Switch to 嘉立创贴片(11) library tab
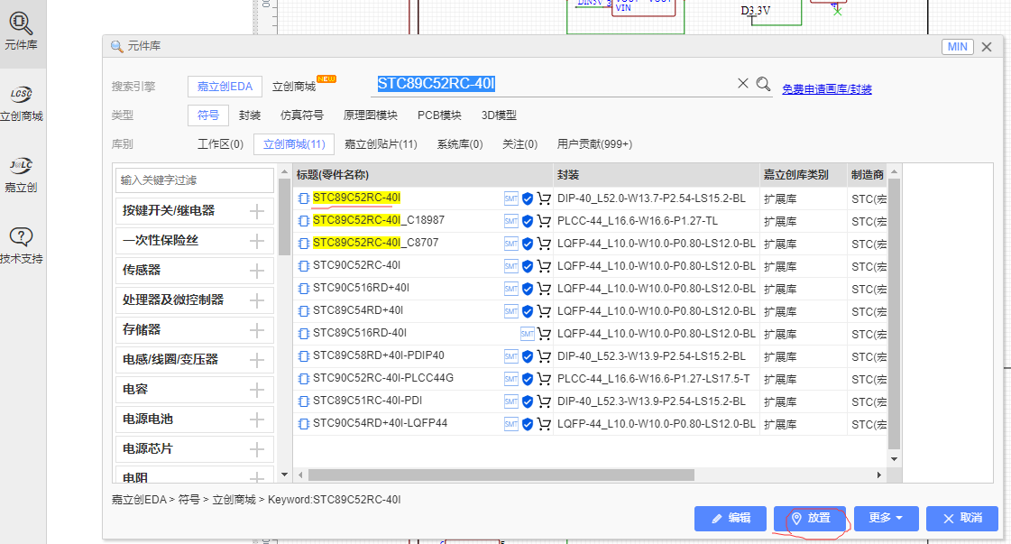This screenshot has height=544, width=1011. coord(381,144)
